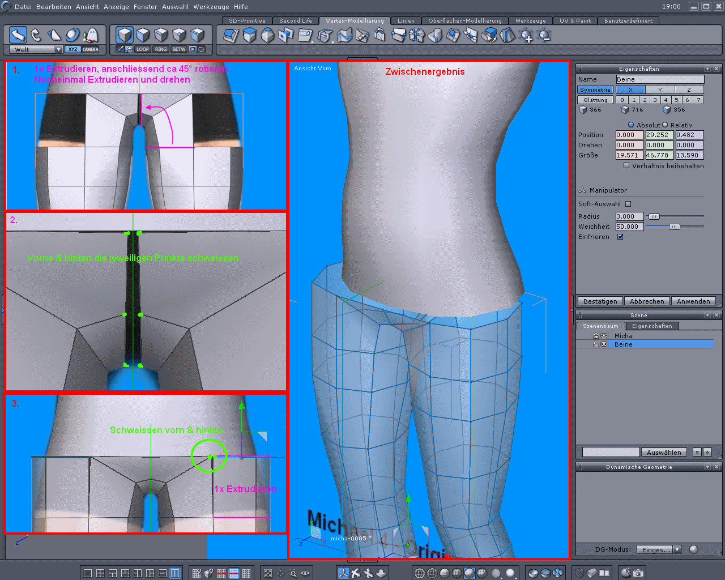Viewport: 725px width, 580px height.
Task: Click the camera snapshot icon
Action: point(638,573)
